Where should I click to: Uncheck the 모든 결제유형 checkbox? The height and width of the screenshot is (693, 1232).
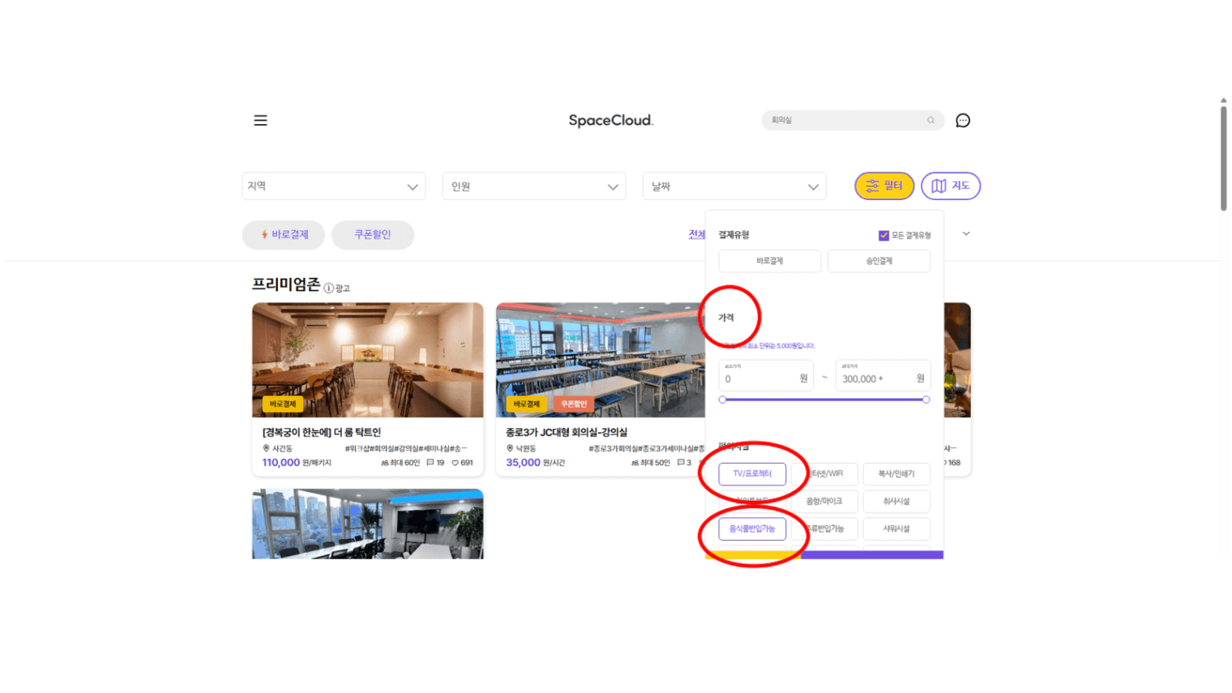coord(883,236)
